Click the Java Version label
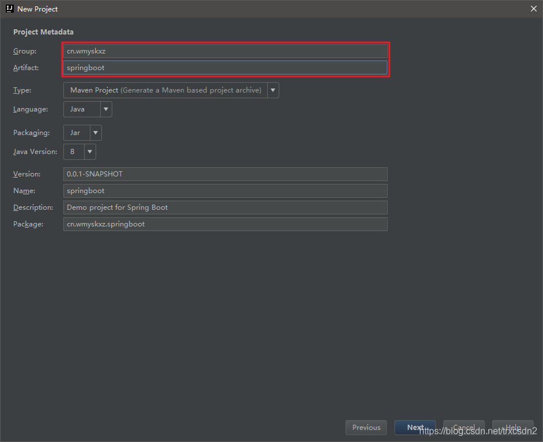The width and height of the screenshot is (543, 442). (35, 152)
